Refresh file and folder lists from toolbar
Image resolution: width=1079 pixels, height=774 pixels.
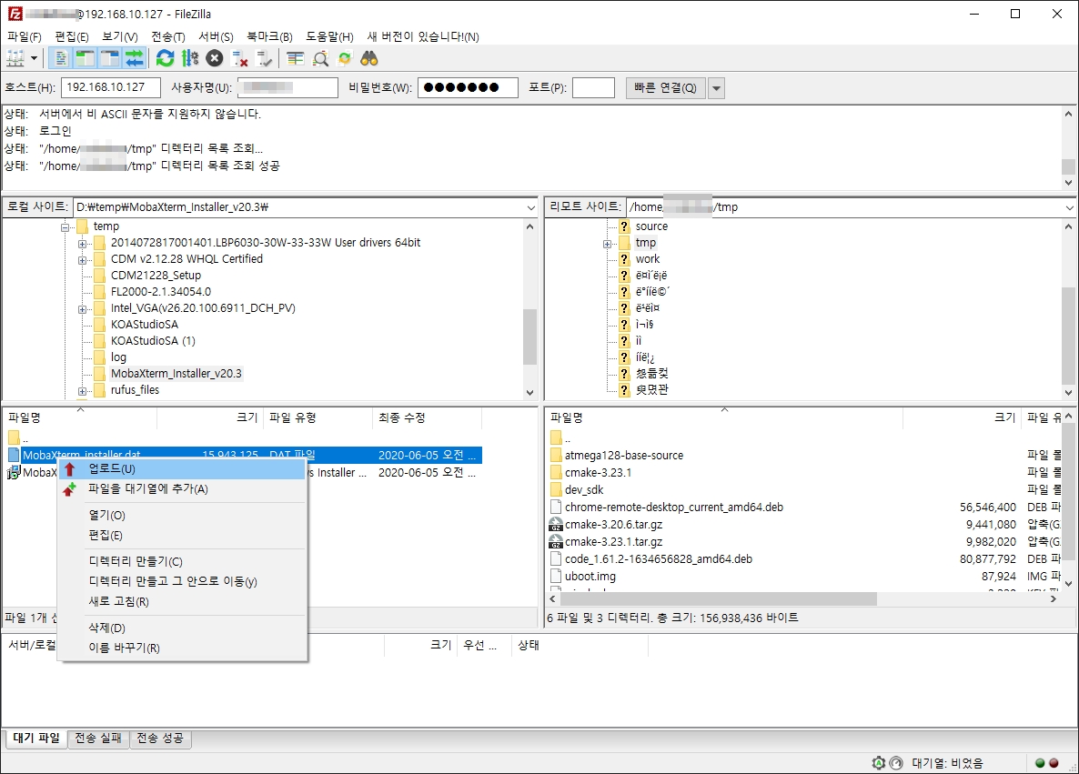click(x=166, y=58)
